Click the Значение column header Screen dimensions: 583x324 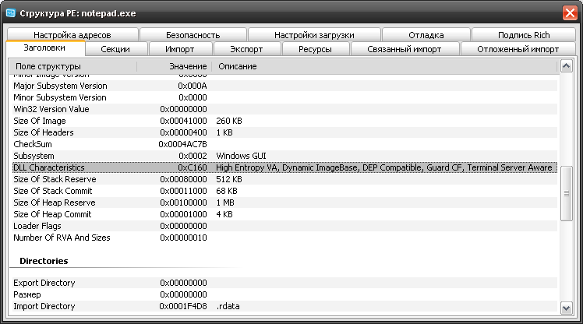174,67
